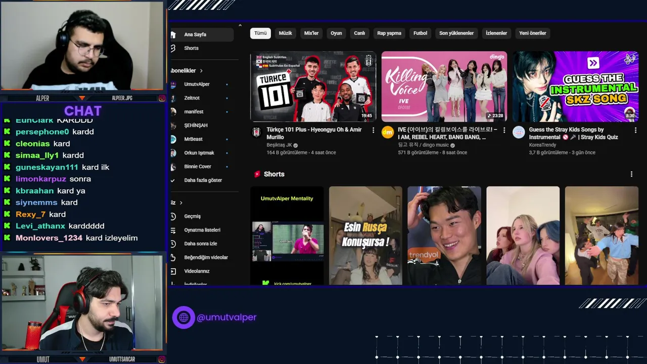Open options menu for Stray Kids quiz video
The image size is (647, 364).
635,130
